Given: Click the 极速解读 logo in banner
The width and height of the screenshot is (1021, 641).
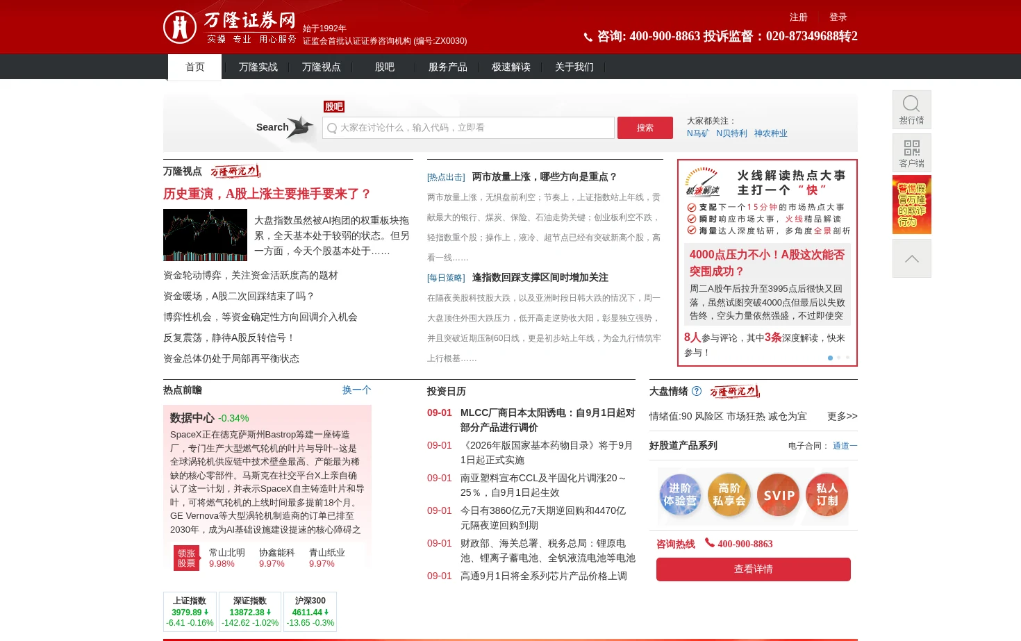Looking at the screenshot, I should [702, 182].
